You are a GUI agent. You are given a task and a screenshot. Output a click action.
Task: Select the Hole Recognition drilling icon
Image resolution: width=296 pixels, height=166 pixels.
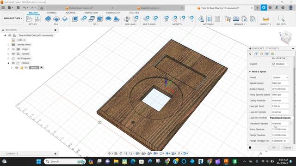tap(136, 19)
